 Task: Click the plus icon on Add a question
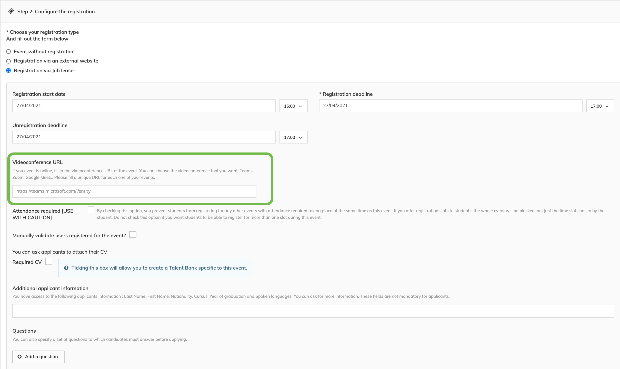pyautogui.click(x=19, y=357)
